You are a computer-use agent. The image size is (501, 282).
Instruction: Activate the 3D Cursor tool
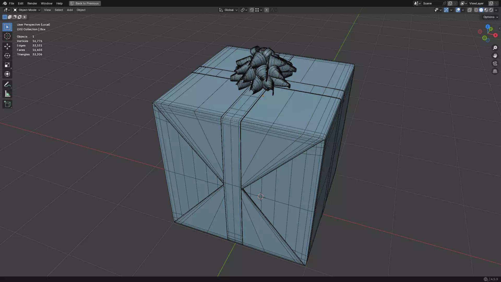(x=7, y=36)
